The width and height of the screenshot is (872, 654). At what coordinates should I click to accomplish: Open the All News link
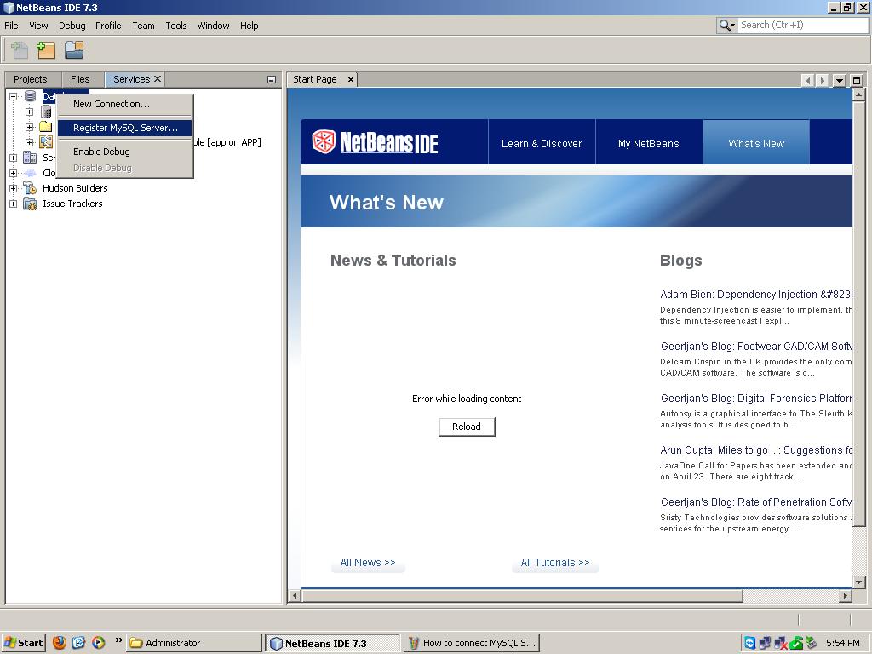coord(368,563)
